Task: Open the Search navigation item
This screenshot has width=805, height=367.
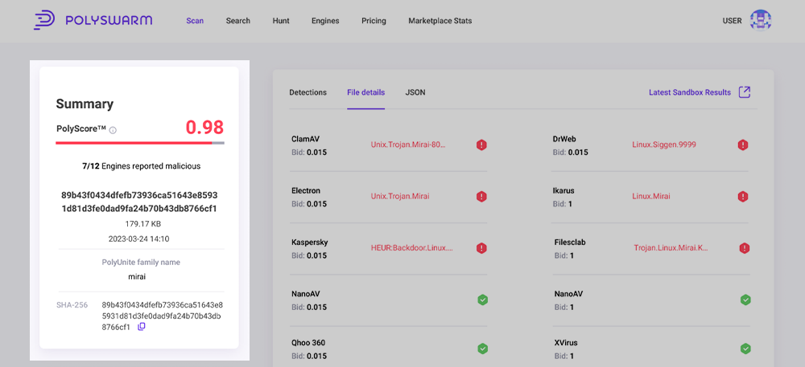Action: (237, 21)
